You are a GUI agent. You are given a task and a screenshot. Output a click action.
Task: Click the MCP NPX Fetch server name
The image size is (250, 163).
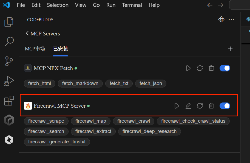click(x=53, y=68)
